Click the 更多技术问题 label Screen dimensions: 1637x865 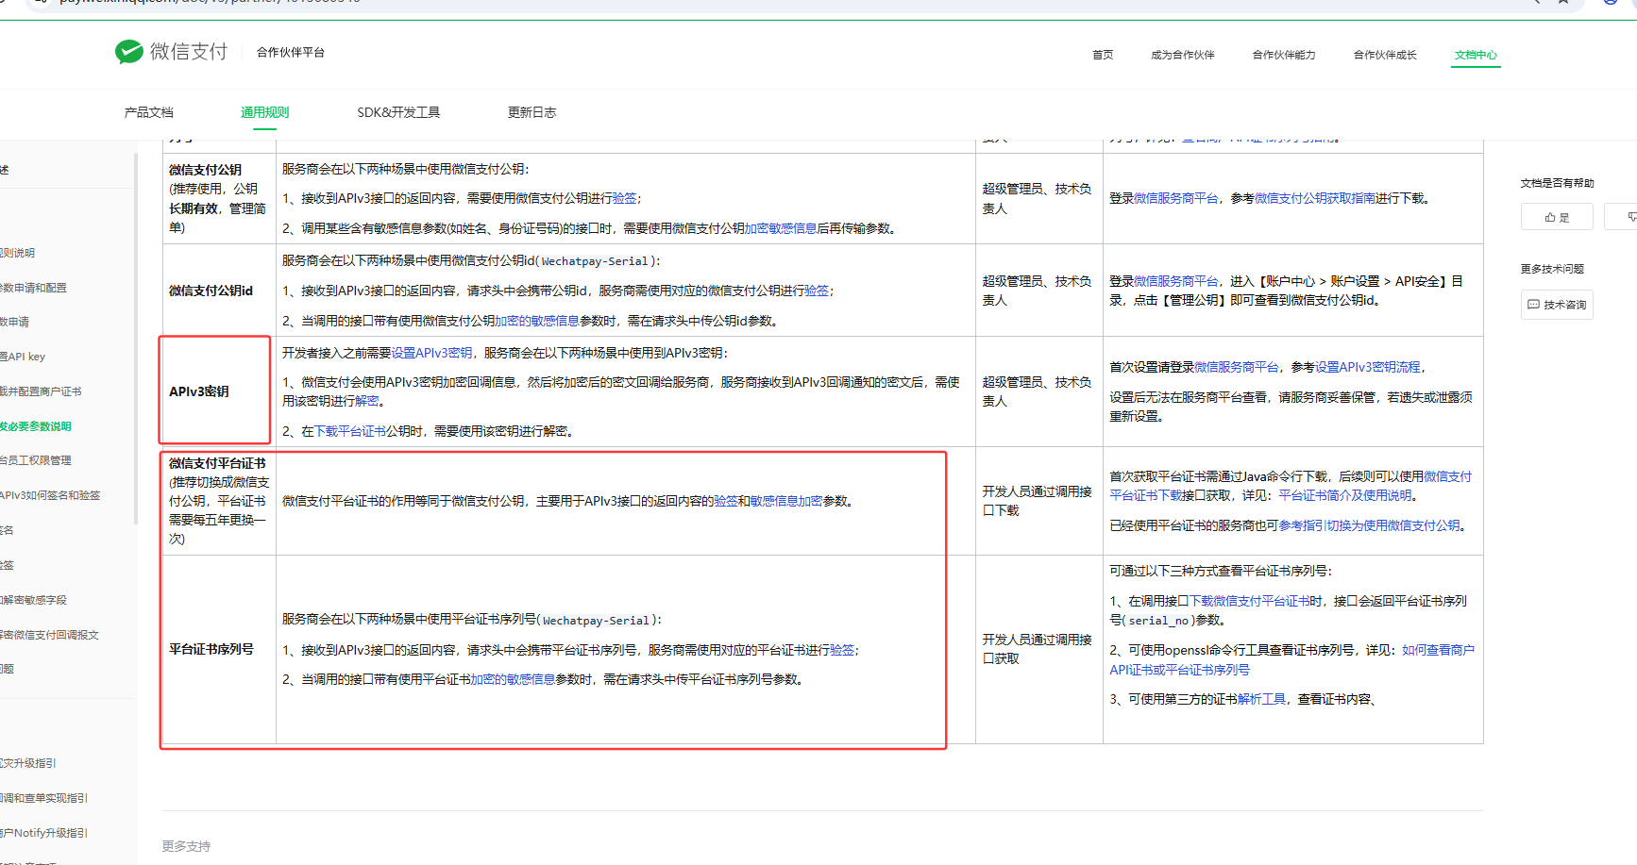point(1552,269)
